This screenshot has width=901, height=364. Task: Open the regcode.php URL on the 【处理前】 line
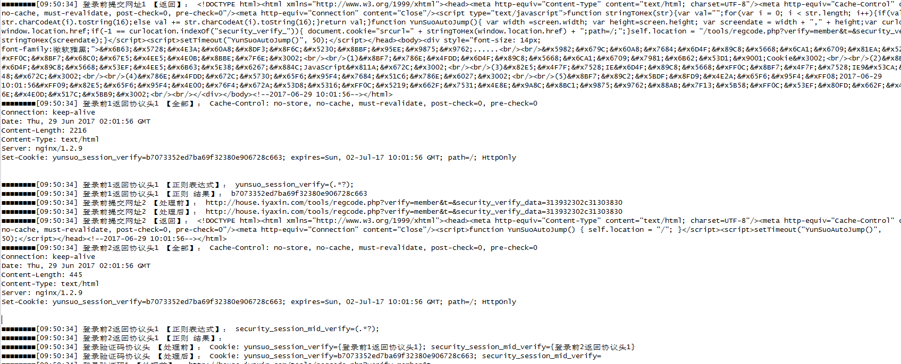414,203
